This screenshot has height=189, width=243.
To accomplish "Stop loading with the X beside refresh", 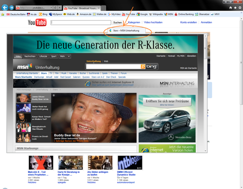I will [x=60, y=8].
